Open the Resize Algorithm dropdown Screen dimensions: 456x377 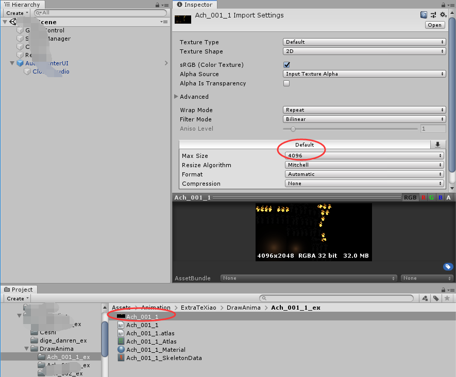364,165
